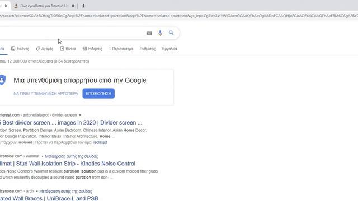This screenshot has height=201, width=358.
Task: Open the Best divider screen images result
Action: coord(71,122)
